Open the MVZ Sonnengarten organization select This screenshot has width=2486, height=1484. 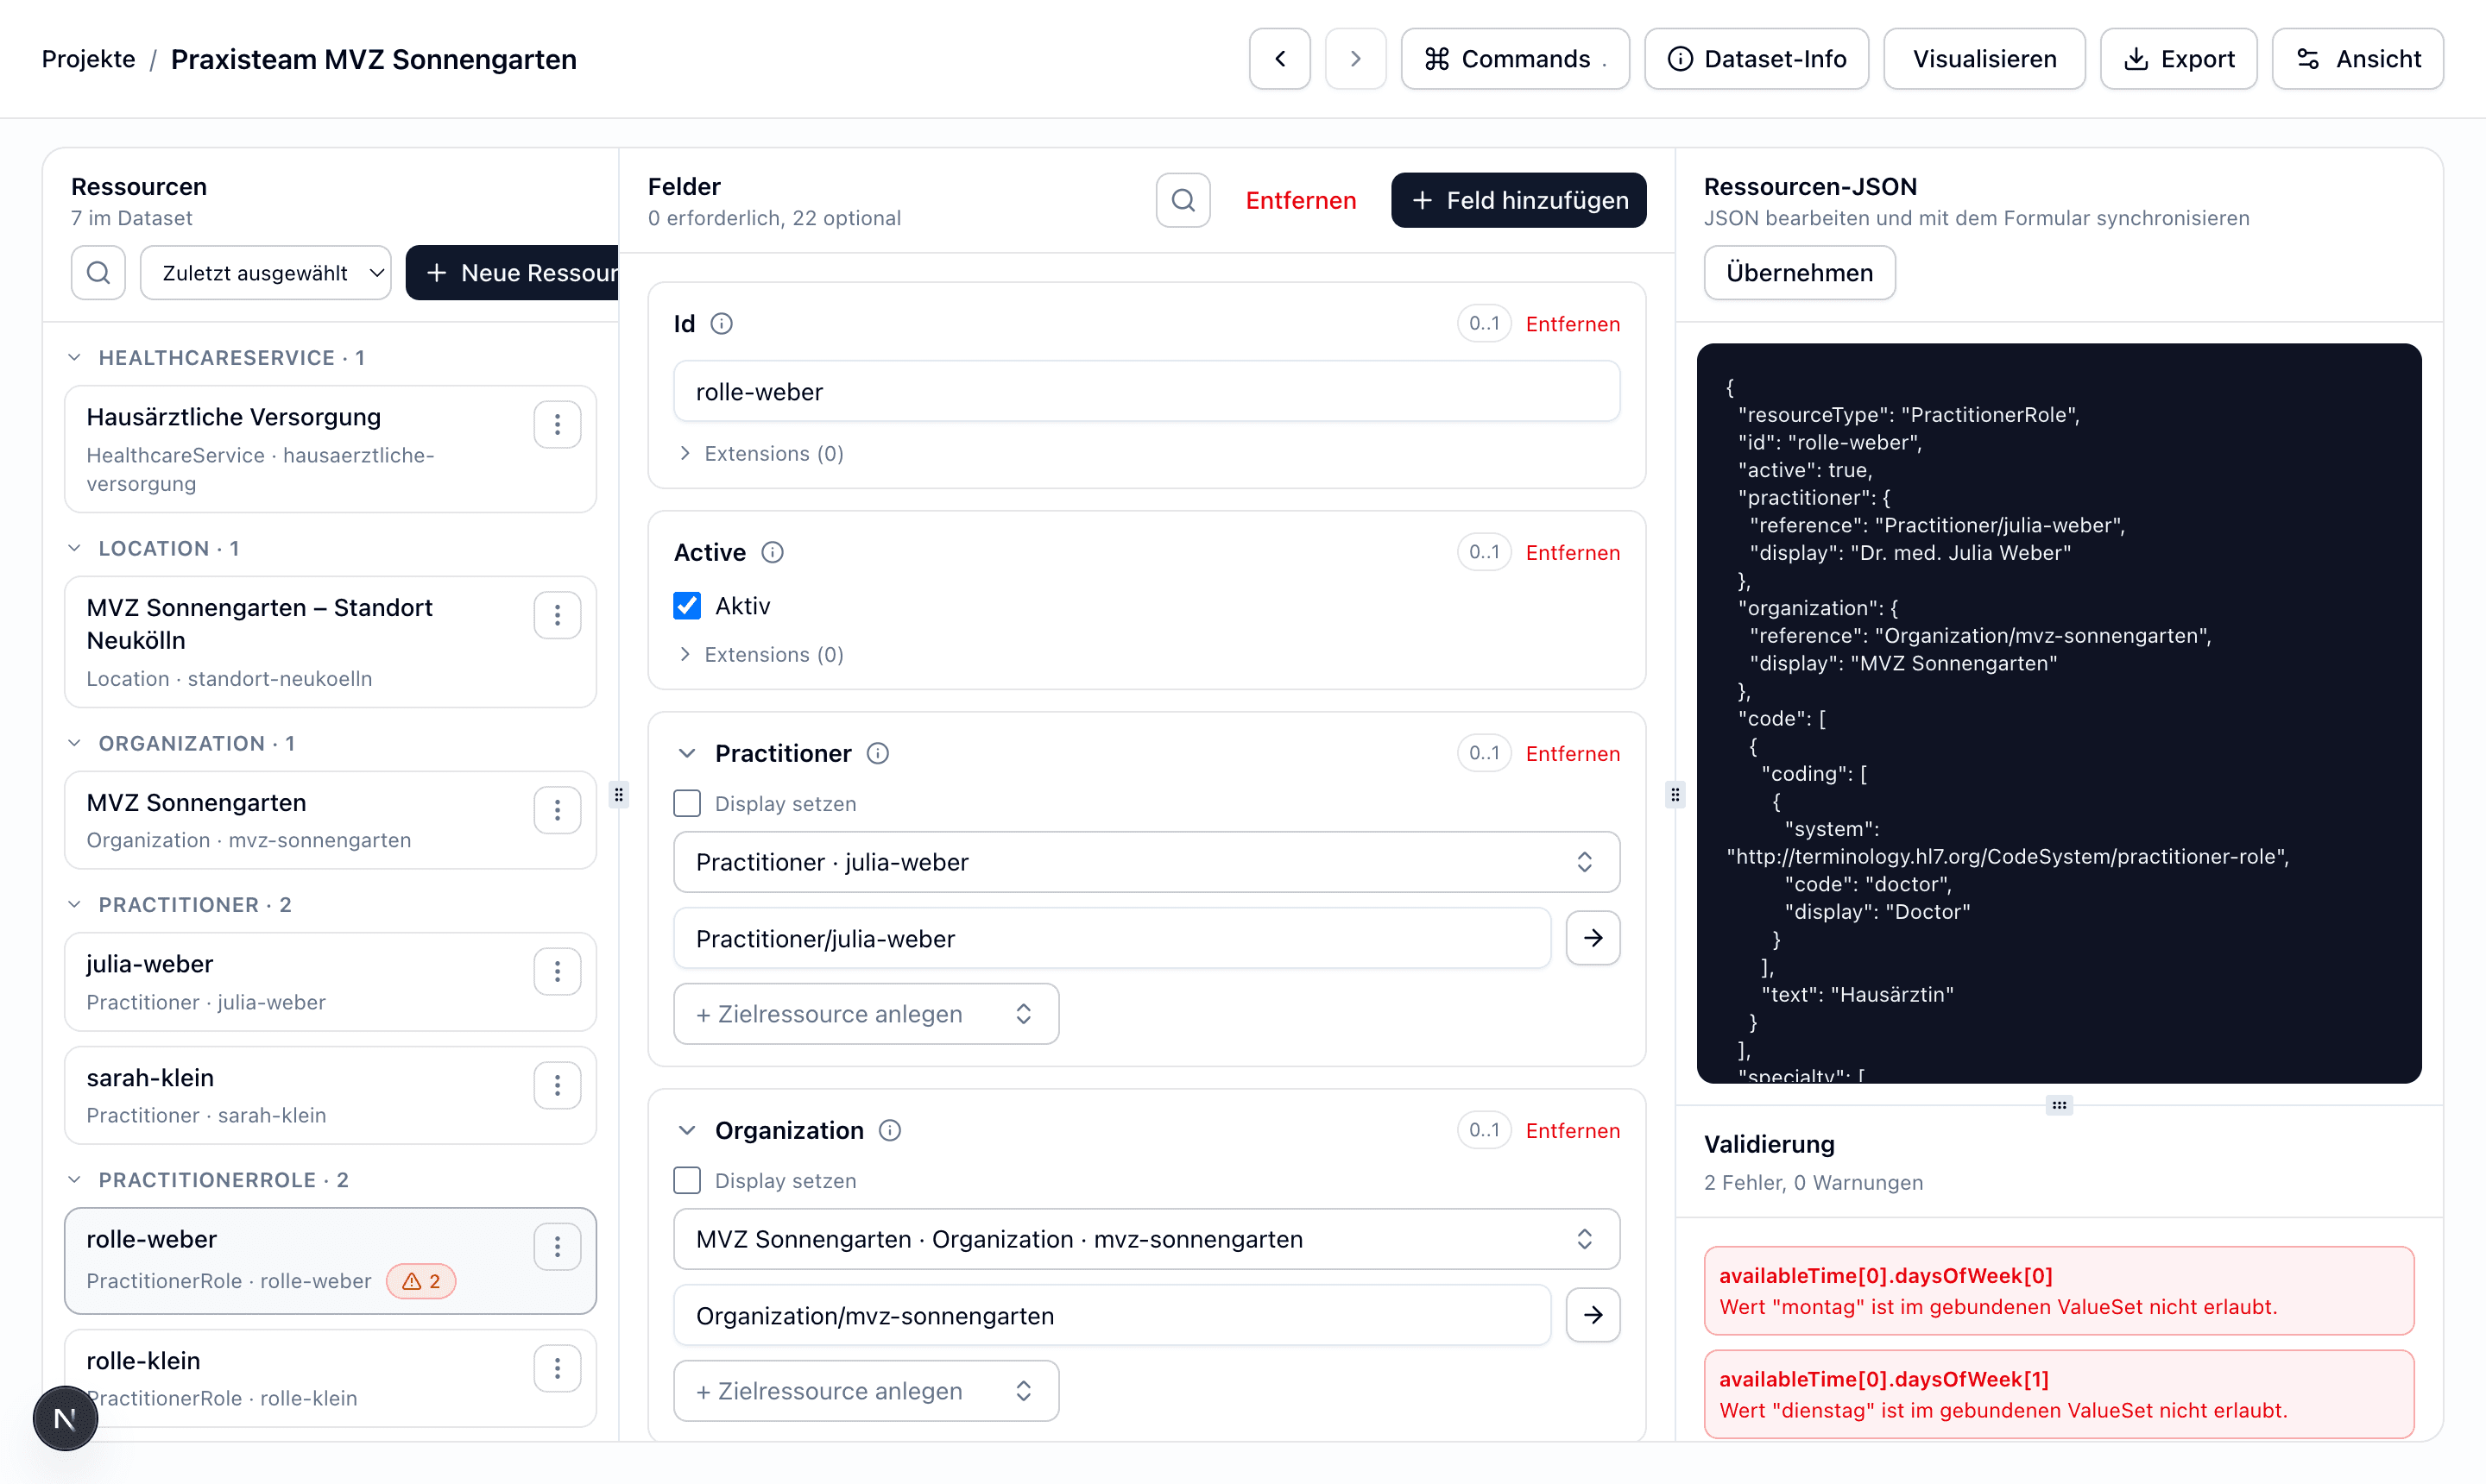1146,1239
